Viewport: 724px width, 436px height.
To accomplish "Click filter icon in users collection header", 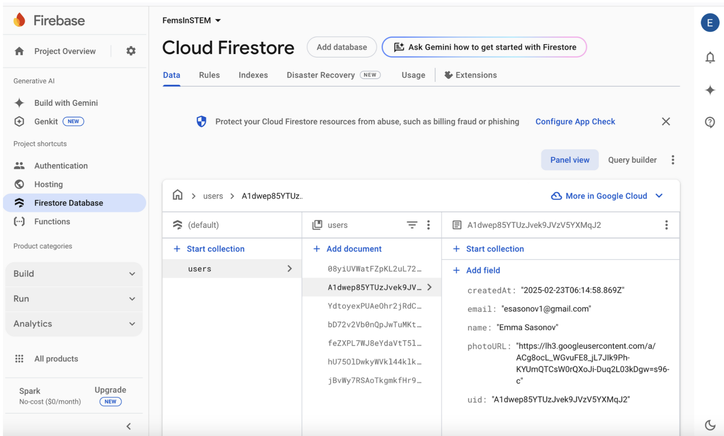I will [412, 225].
